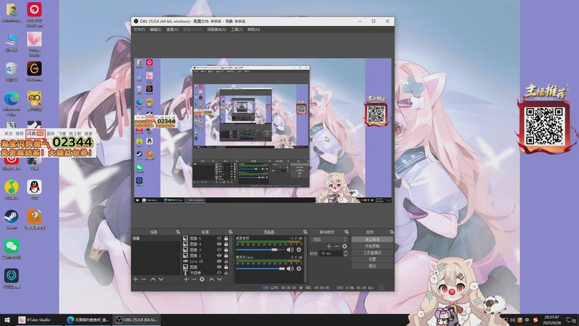Toggle the lock on the Live 2D source

pyautogui.click(x=226, y=261)
